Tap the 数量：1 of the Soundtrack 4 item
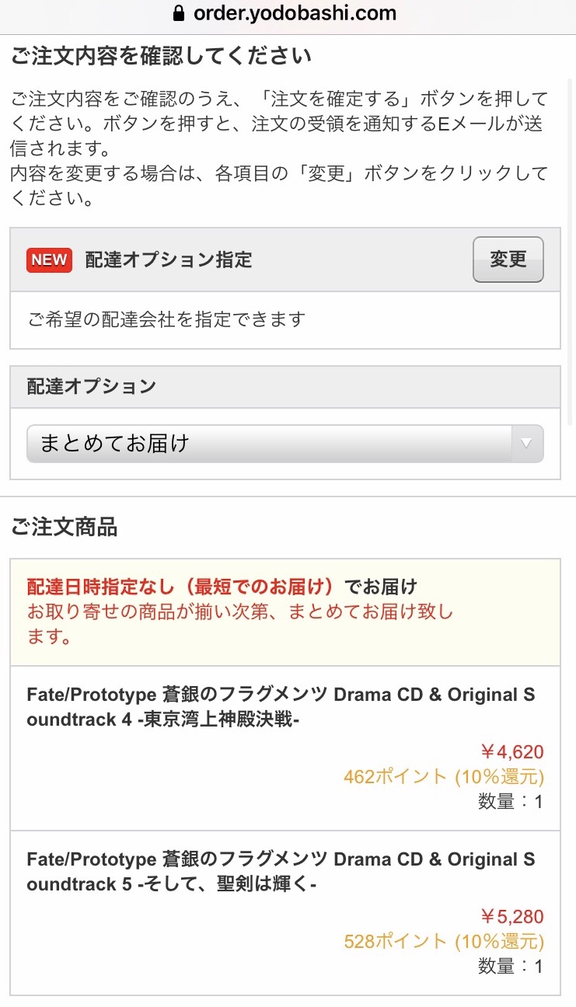 pos(510,801)
